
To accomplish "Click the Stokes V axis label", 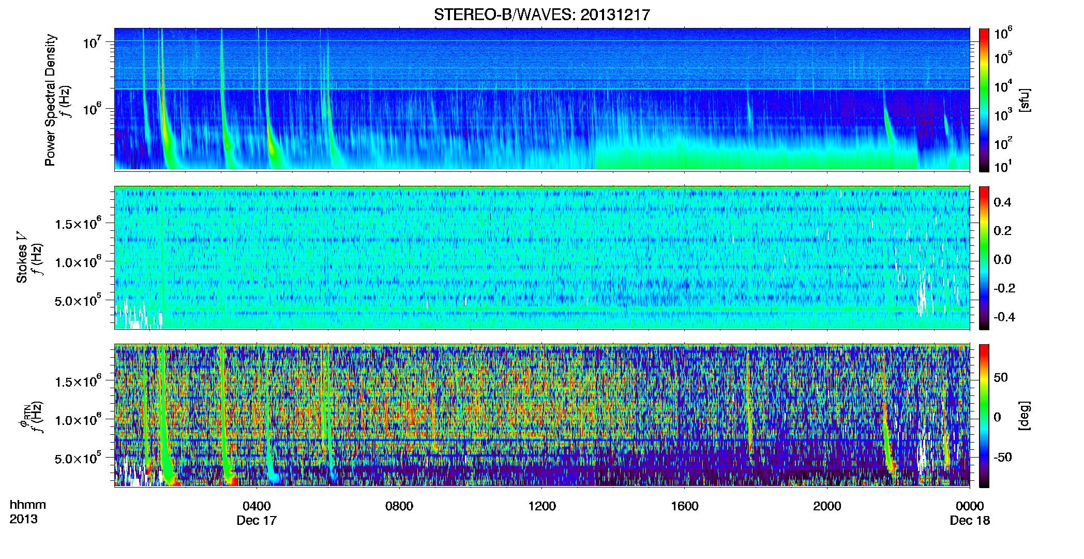I will point(22,257).
